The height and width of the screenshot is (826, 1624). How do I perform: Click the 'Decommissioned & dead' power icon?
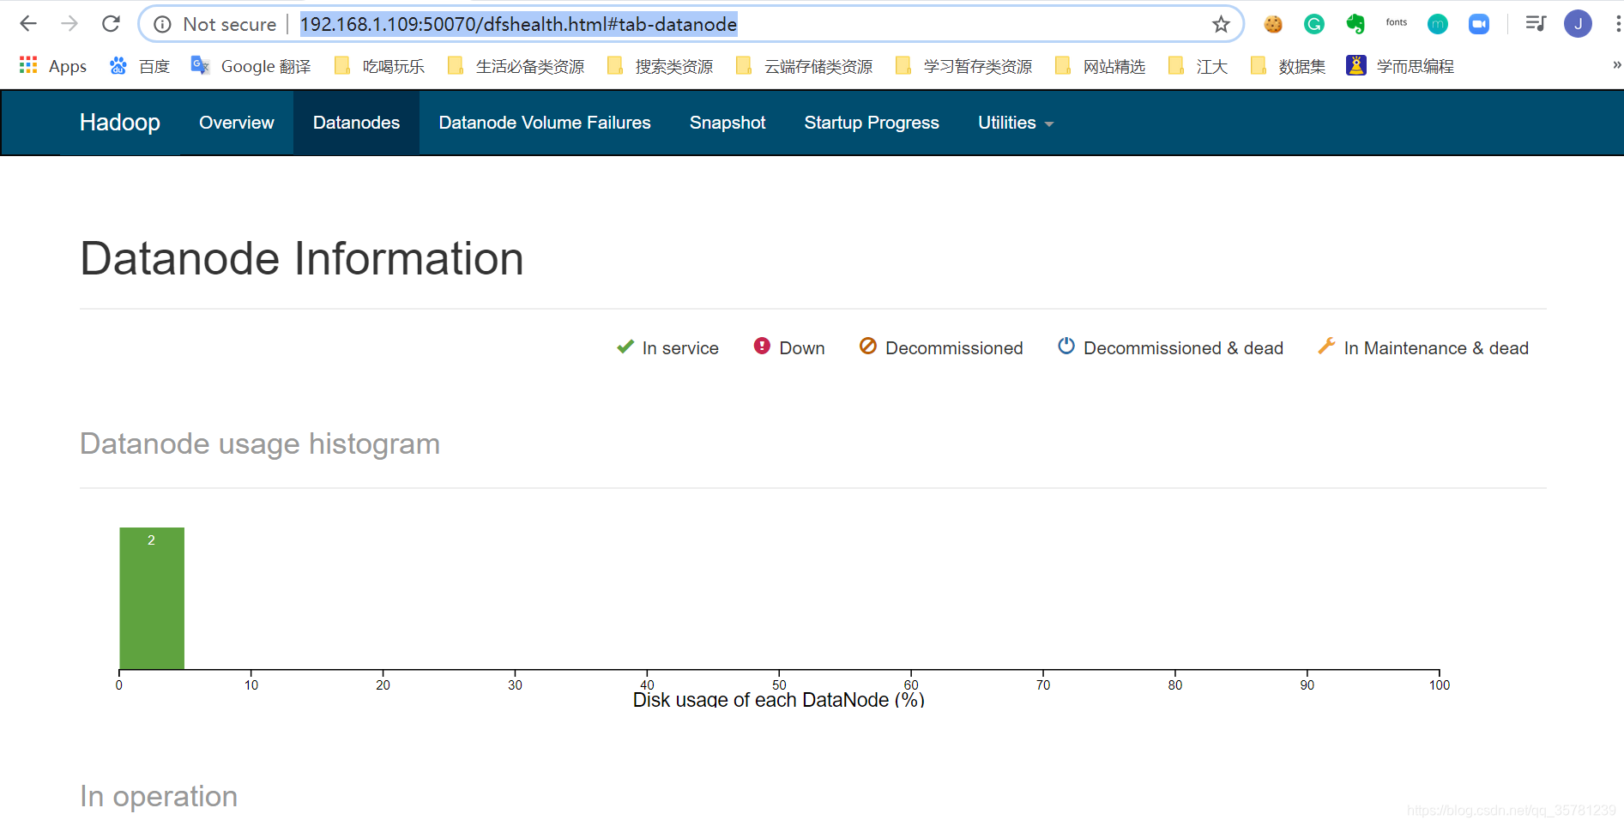pos(1066,347)
